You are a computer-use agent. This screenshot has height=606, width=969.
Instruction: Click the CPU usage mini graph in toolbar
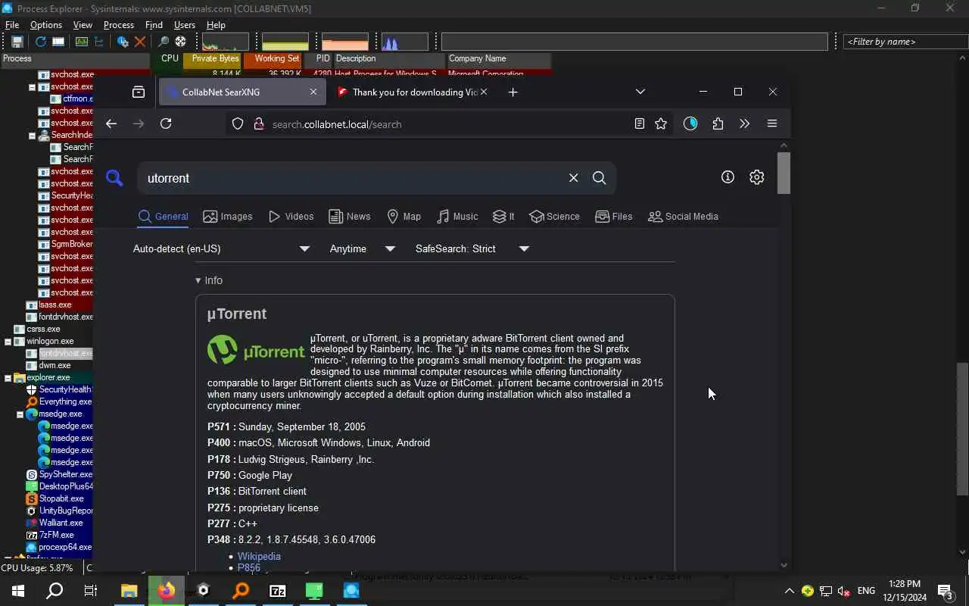pyautogui.click(x=226, y=42)
